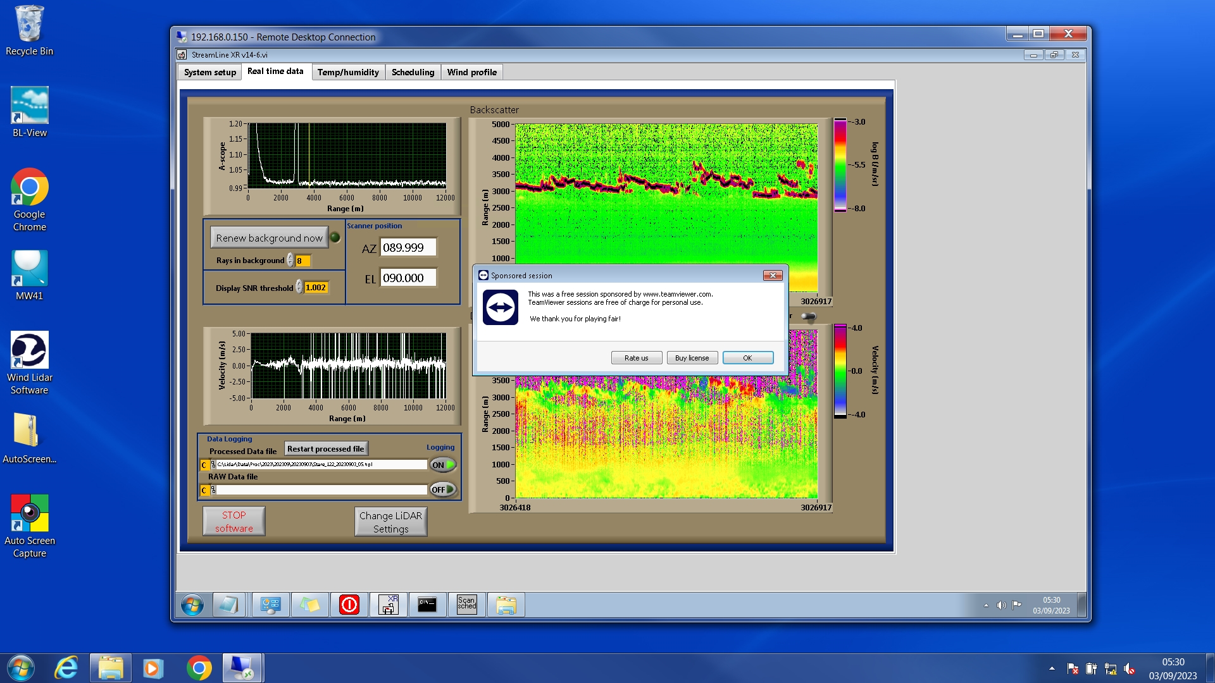The width and height of the screenshot is (1215, 683).
Task: Click Display SNR threshold stepper arrows
Action: tap(299, 288)
